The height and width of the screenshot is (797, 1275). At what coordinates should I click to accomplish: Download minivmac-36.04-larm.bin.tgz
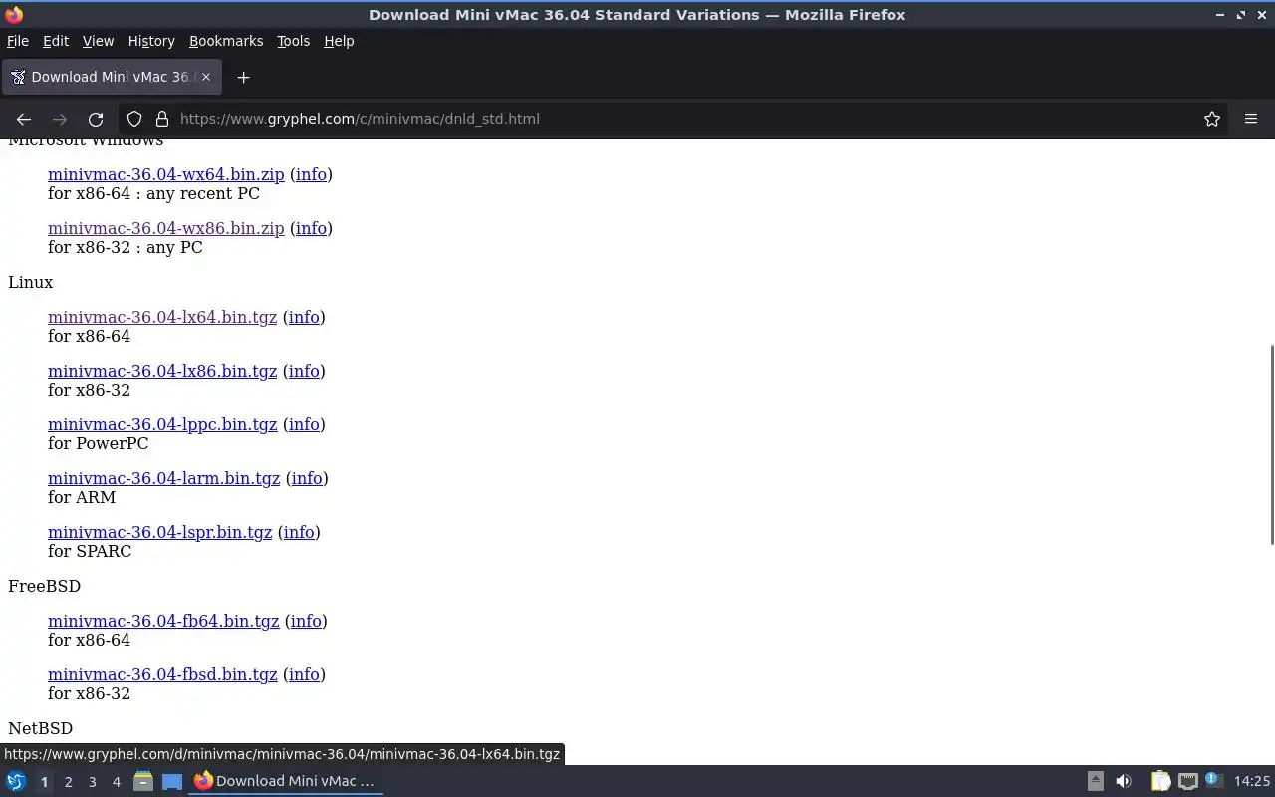tap(164, 478)
